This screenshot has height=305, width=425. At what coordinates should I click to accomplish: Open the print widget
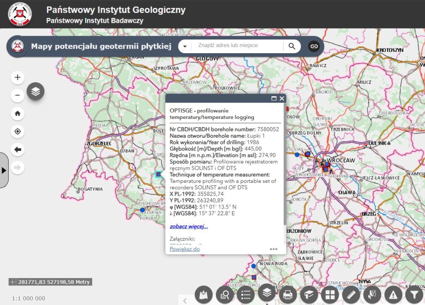(x=288, y=295)
